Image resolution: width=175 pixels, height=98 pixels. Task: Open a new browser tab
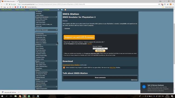click(x=21, y=1)
